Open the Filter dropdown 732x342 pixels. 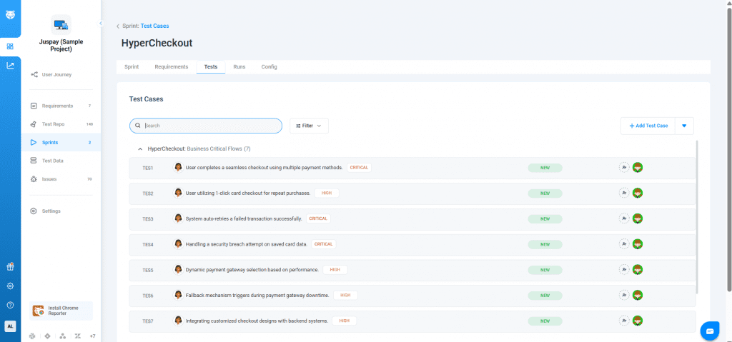pos(309,126)
